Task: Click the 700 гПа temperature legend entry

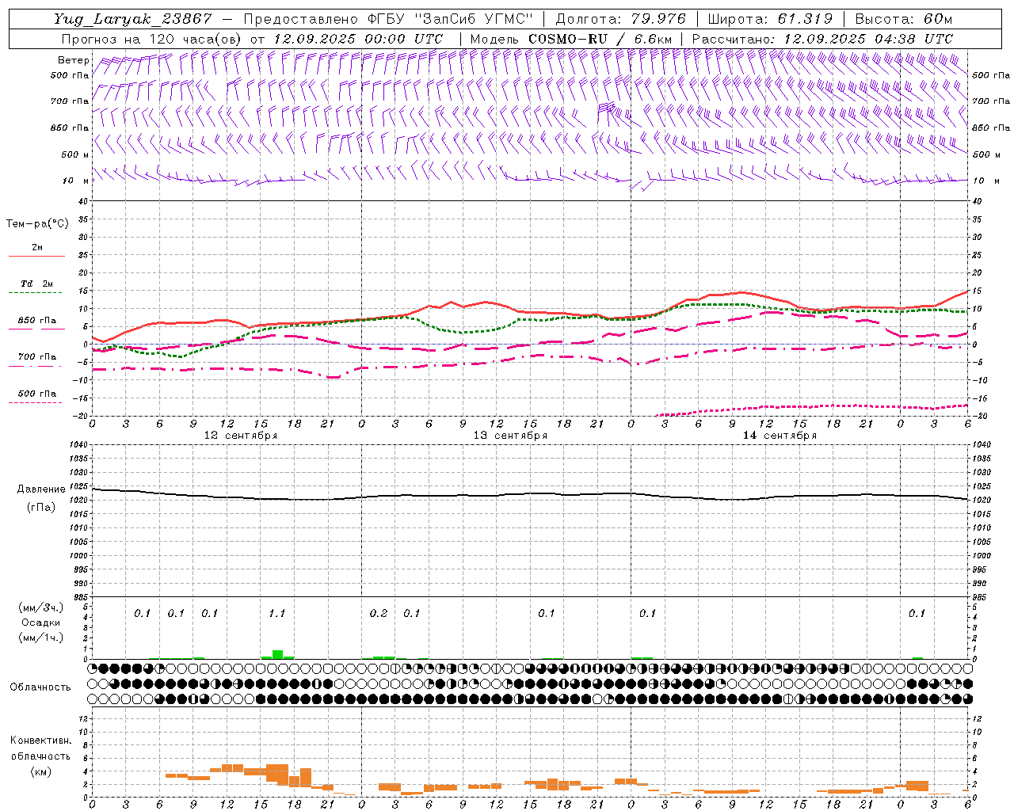Action: point(36,357)
